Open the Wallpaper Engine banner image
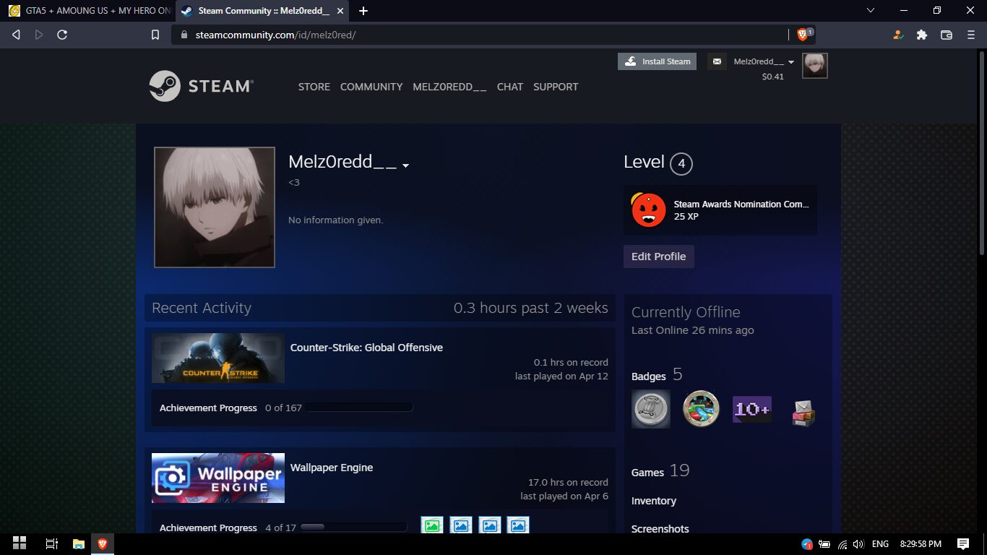The width and height of the screenshot is (987, 555). [218, 478]
